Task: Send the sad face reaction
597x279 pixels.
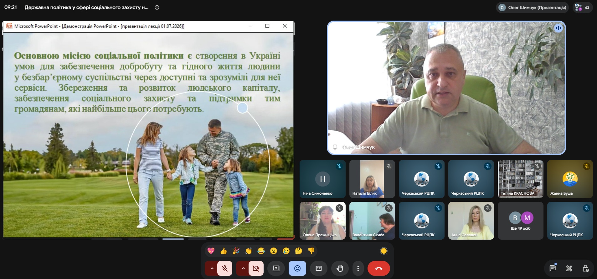Action: click(286, 251)
